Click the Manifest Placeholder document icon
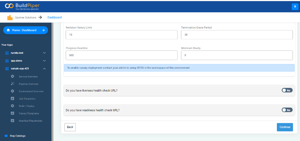Image resolution: width=300 pixels, height=141 pixels. click(12, 121)
